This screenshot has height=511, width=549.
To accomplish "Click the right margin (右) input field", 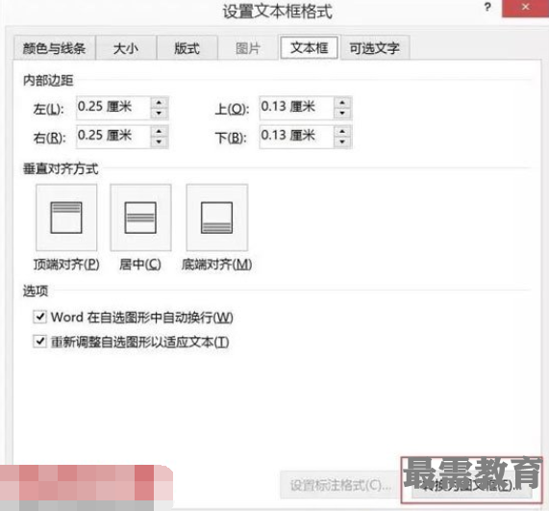I will click(114, 137).
